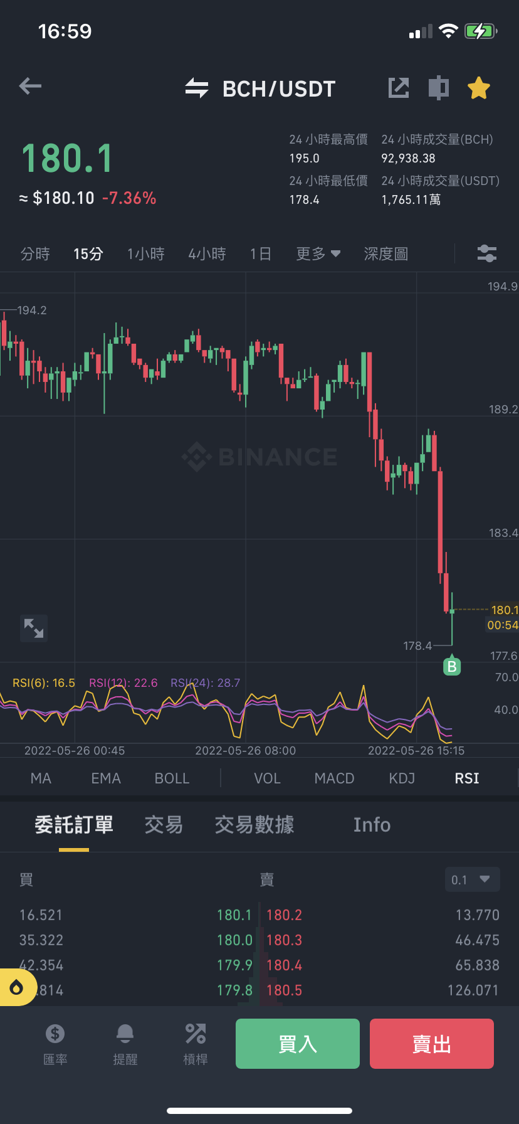Toggle the BOLL indicator
The width and height of the screenshot is (519, 1124).
(172, 778)
